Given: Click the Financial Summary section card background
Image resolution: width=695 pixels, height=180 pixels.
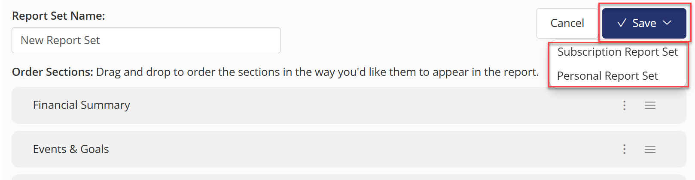Looking at the screenshot, I should coord(349,105).
